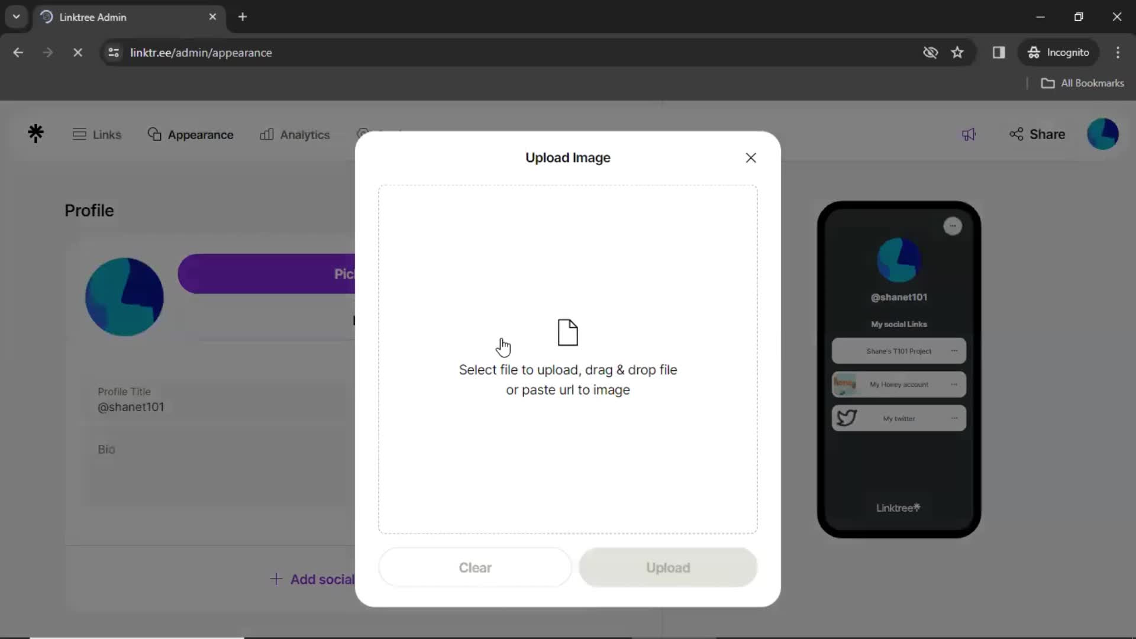This screenshot has height=639, width=1136.
Task: Click the Twitter bird icon in the preview
Action: pos(847,418)
